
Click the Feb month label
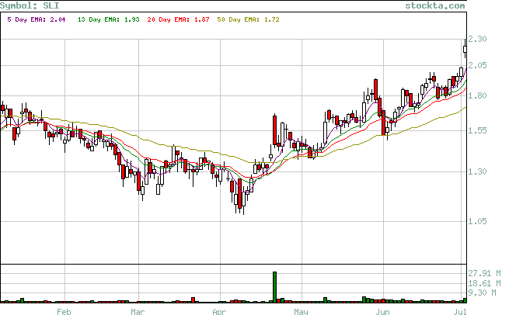(x=64, y=312)
